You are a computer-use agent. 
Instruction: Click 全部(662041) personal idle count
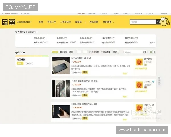pos(32,32)
